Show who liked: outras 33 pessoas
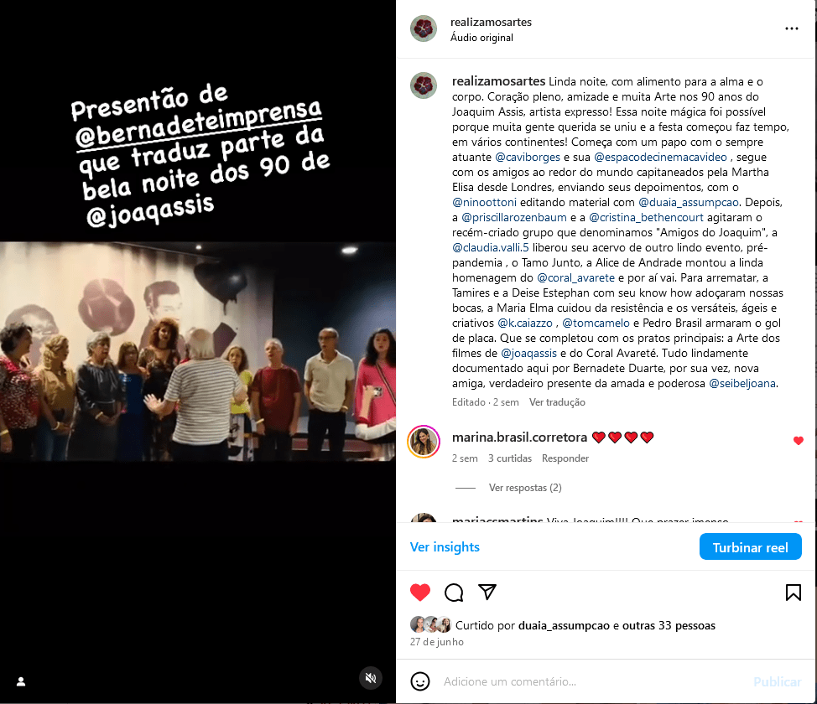Viewport: 817px width, 704px height. 669,625
